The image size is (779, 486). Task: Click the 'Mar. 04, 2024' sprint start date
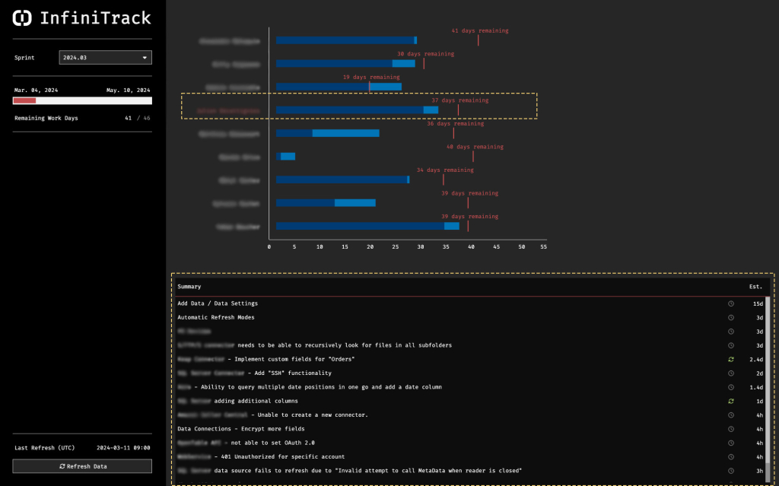pos(36,91)
